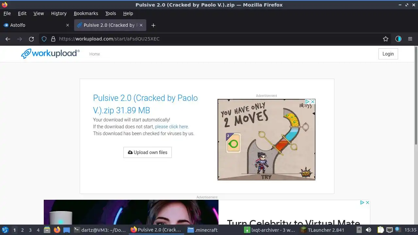Click the forward navigation arrow
Viewport: 418px width, 235px height.
tap(20, 39)
